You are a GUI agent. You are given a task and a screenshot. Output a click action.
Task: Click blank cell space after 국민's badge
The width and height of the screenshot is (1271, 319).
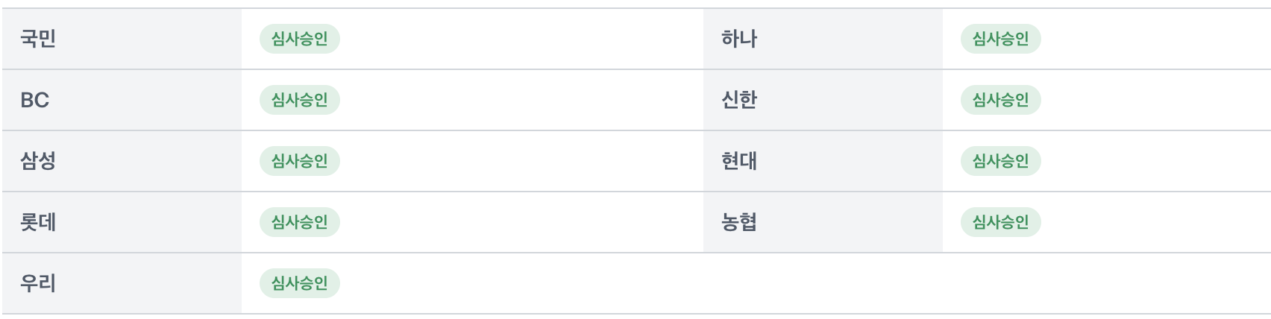[x=522, y=39]
